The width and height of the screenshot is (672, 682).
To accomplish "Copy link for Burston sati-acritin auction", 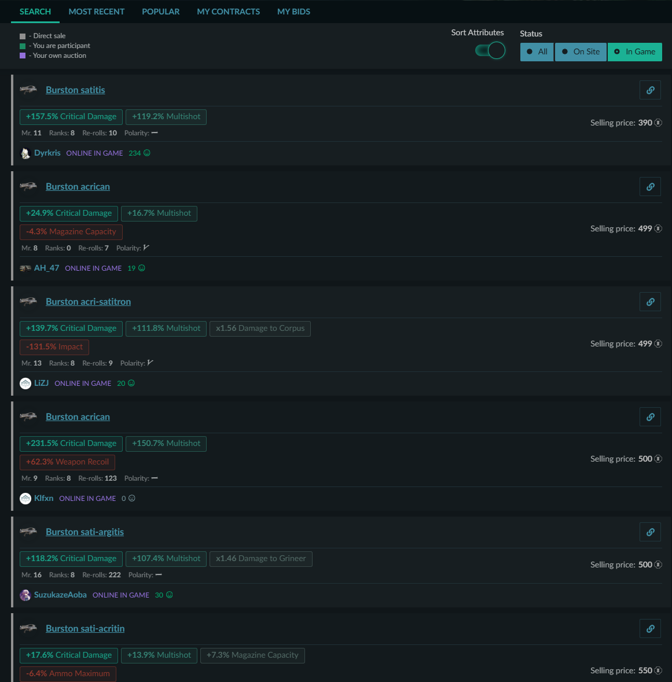I will click(650, 629).
